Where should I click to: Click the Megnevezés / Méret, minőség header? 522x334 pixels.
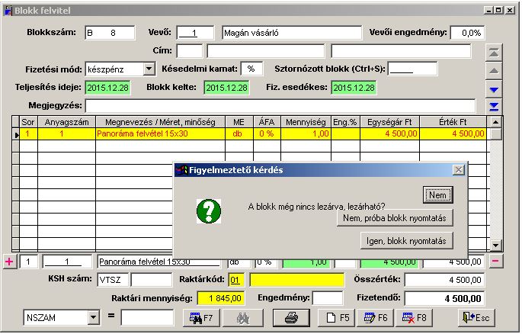coord(160,122)
